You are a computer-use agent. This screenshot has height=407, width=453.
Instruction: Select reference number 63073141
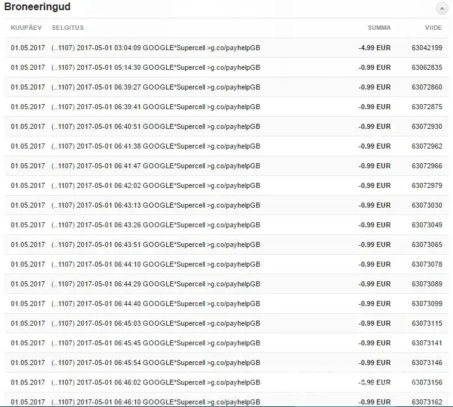click(427, 342)
